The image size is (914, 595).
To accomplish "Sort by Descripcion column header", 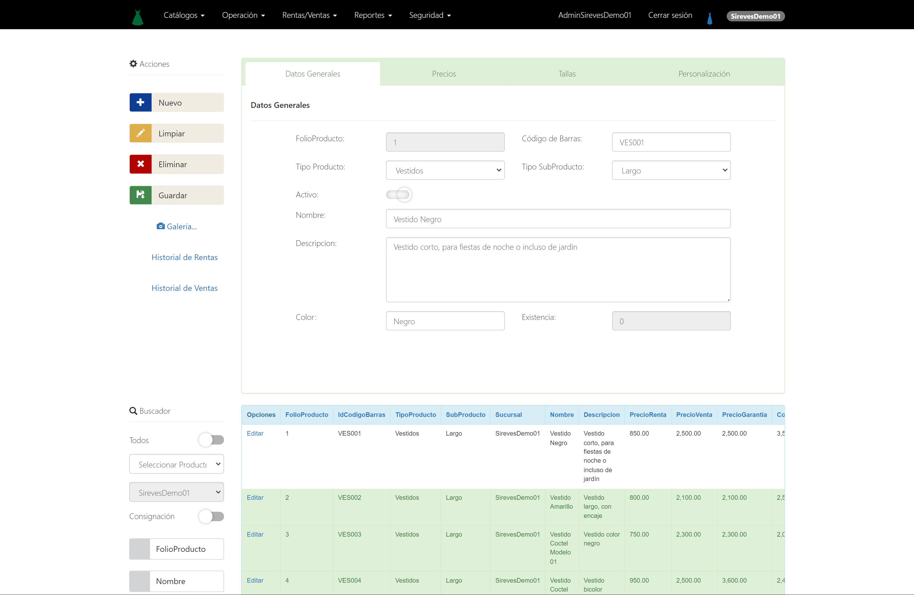I will click(x=601, y=415).
